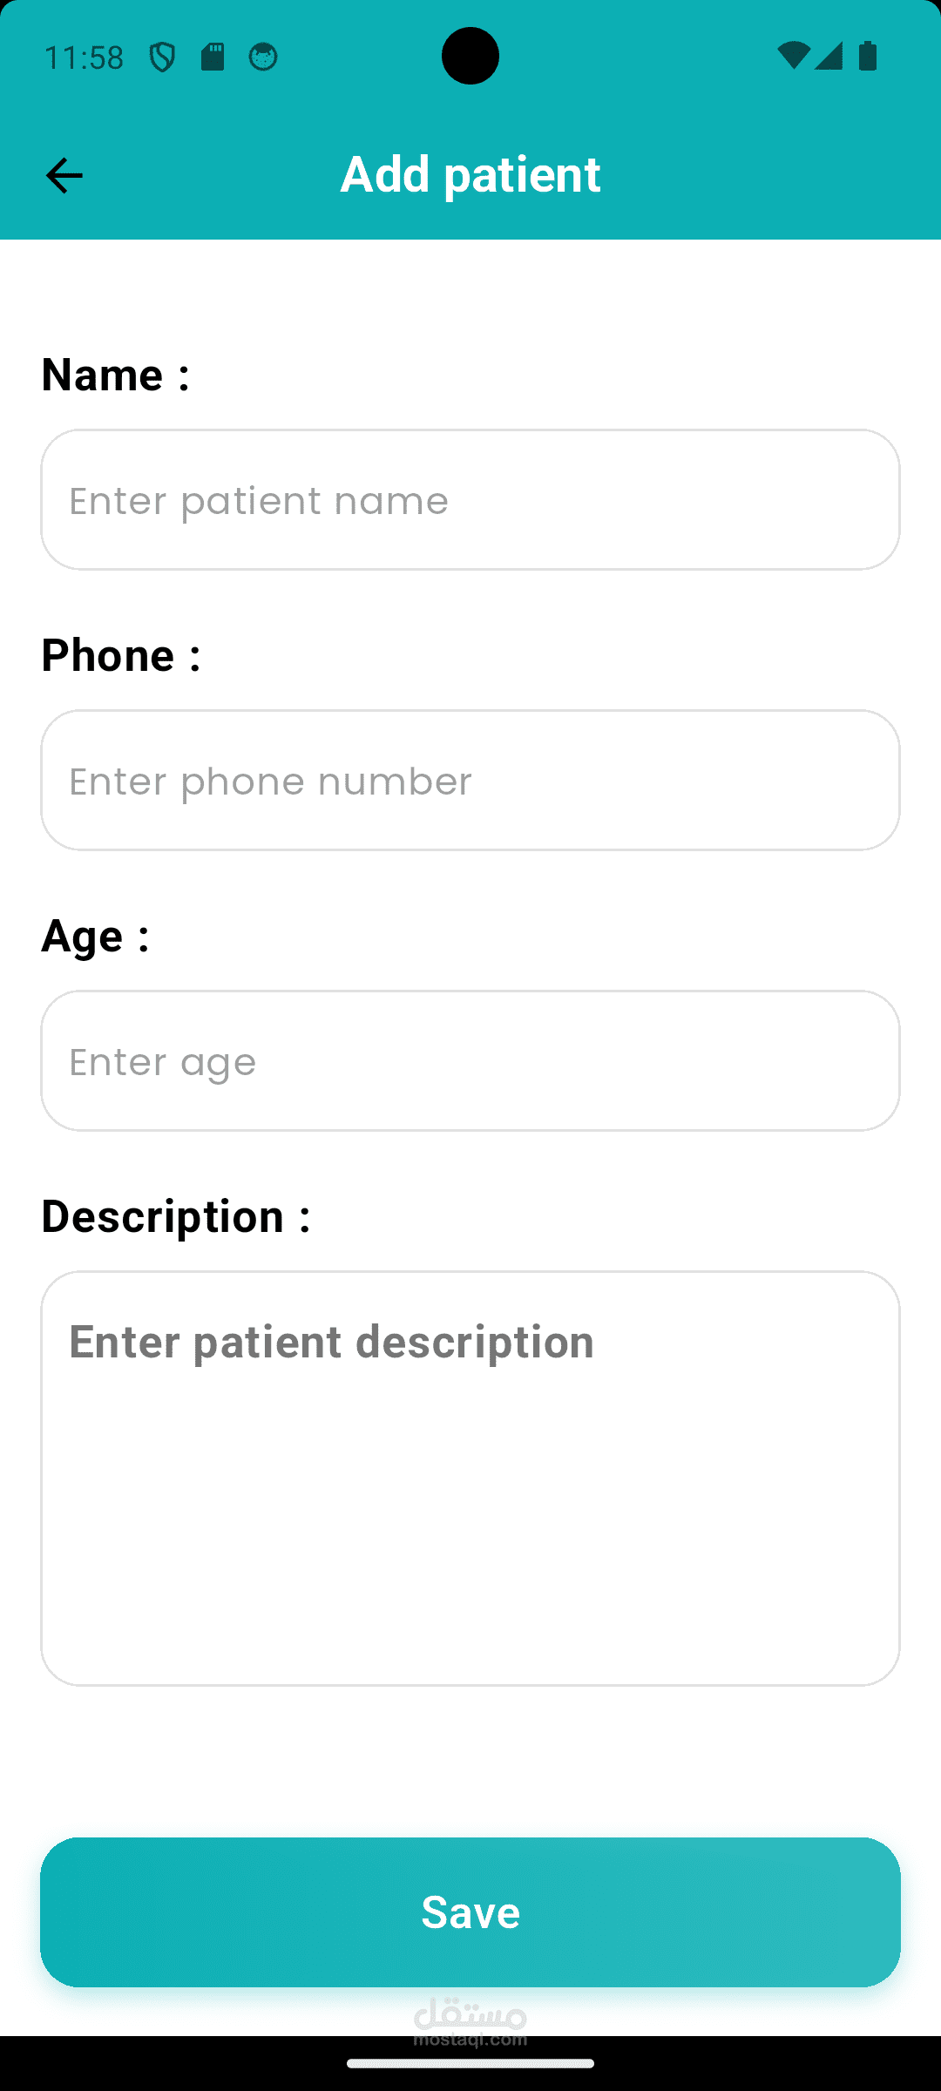The width and height of the screenshot is (941, 2091).
Task: Tap the 11:58 clock in status bar
Action: [x=84, y=58]
